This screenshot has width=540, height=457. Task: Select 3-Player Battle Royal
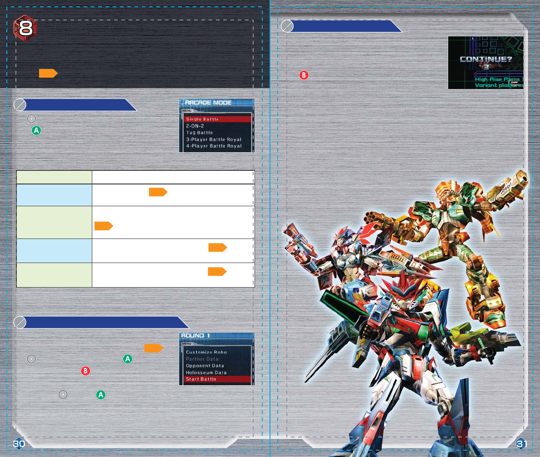tap(214, 139)
